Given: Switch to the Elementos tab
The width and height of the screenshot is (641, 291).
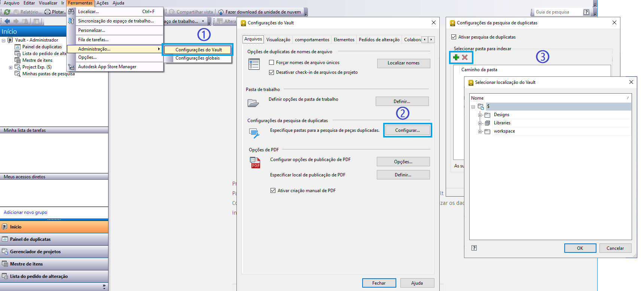Looking at the screenshot, I should click(x=344, y=40).
